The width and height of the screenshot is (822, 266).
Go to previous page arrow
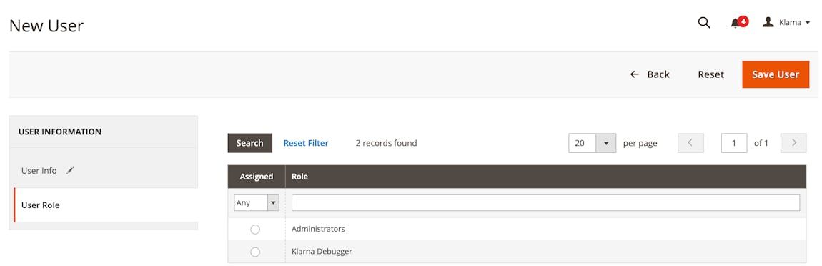[x=690, y=143]
